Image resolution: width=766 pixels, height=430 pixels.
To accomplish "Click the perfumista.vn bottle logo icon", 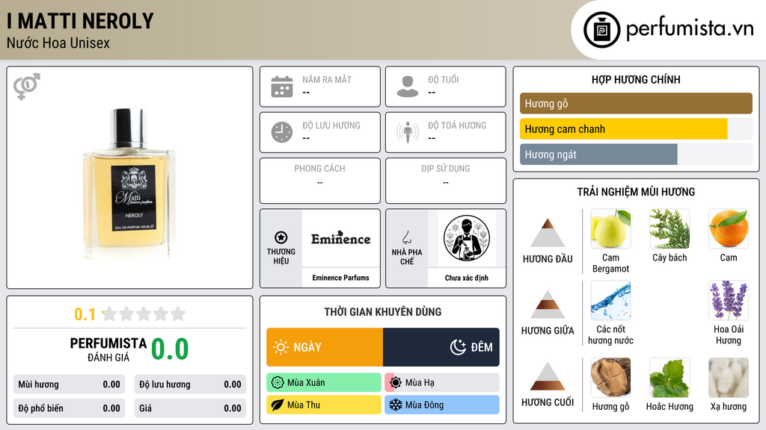I will pos(602,30).
